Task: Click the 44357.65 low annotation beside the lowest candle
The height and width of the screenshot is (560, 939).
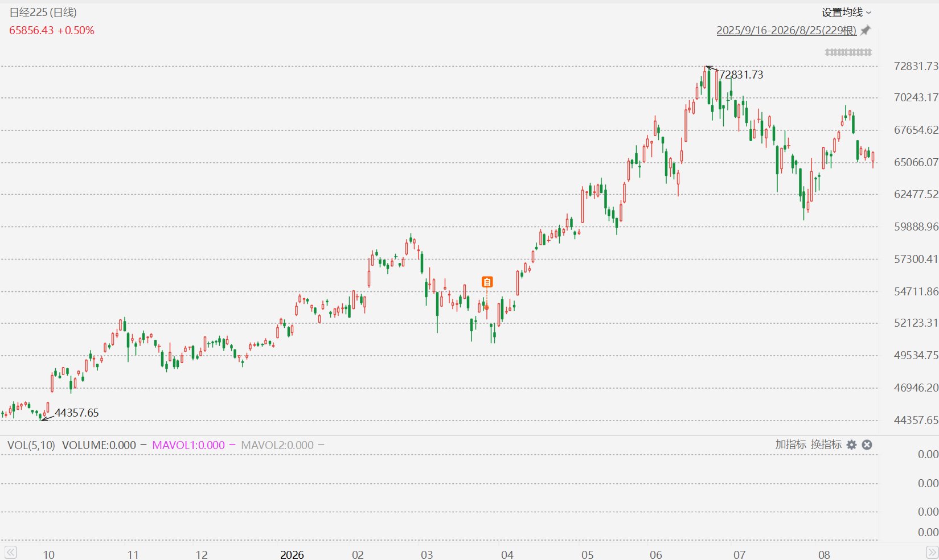Action: (77, 413)
